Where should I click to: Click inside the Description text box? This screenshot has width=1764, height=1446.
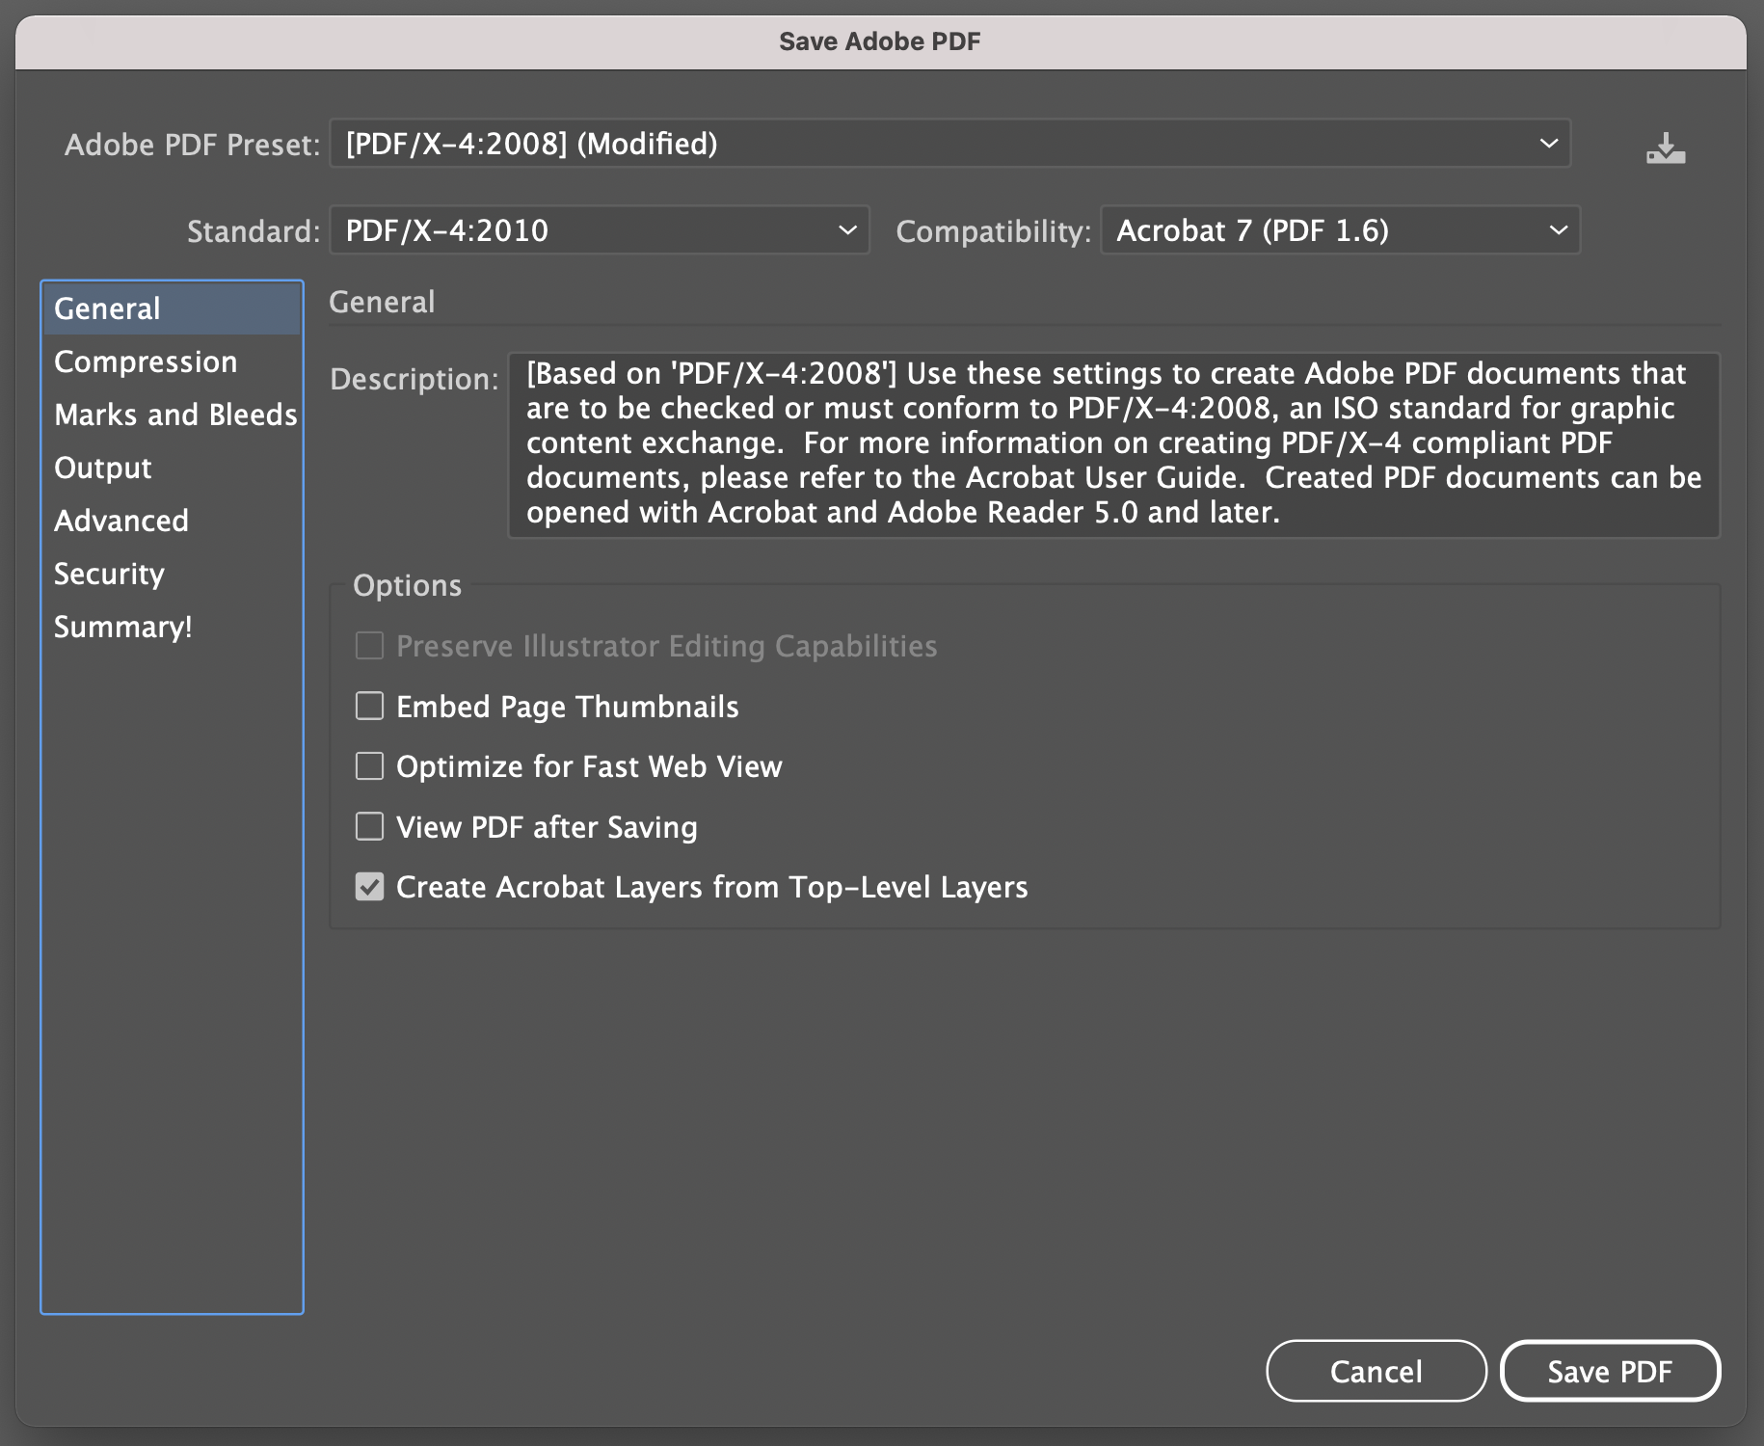click(x=1113, y=443)
